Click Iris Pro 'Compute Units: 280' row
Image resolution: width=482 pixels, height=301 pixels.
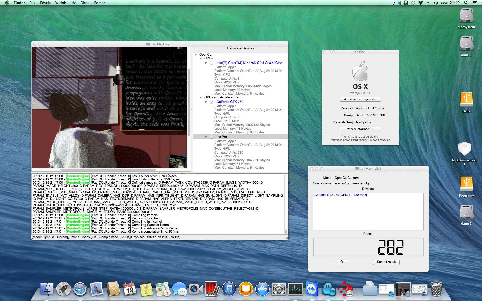(229, 153)
